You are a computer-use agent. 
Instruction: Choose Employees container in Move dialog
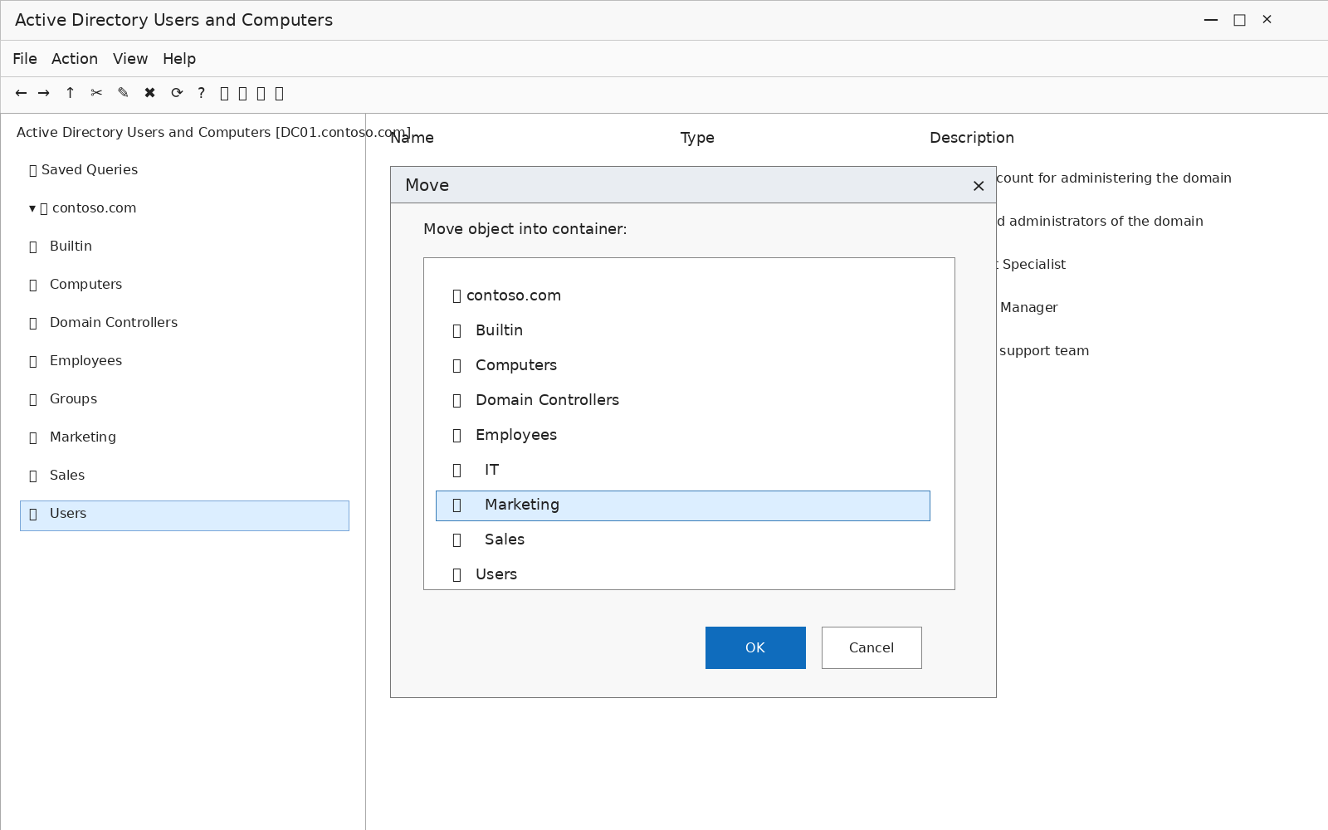pos(505,435)
